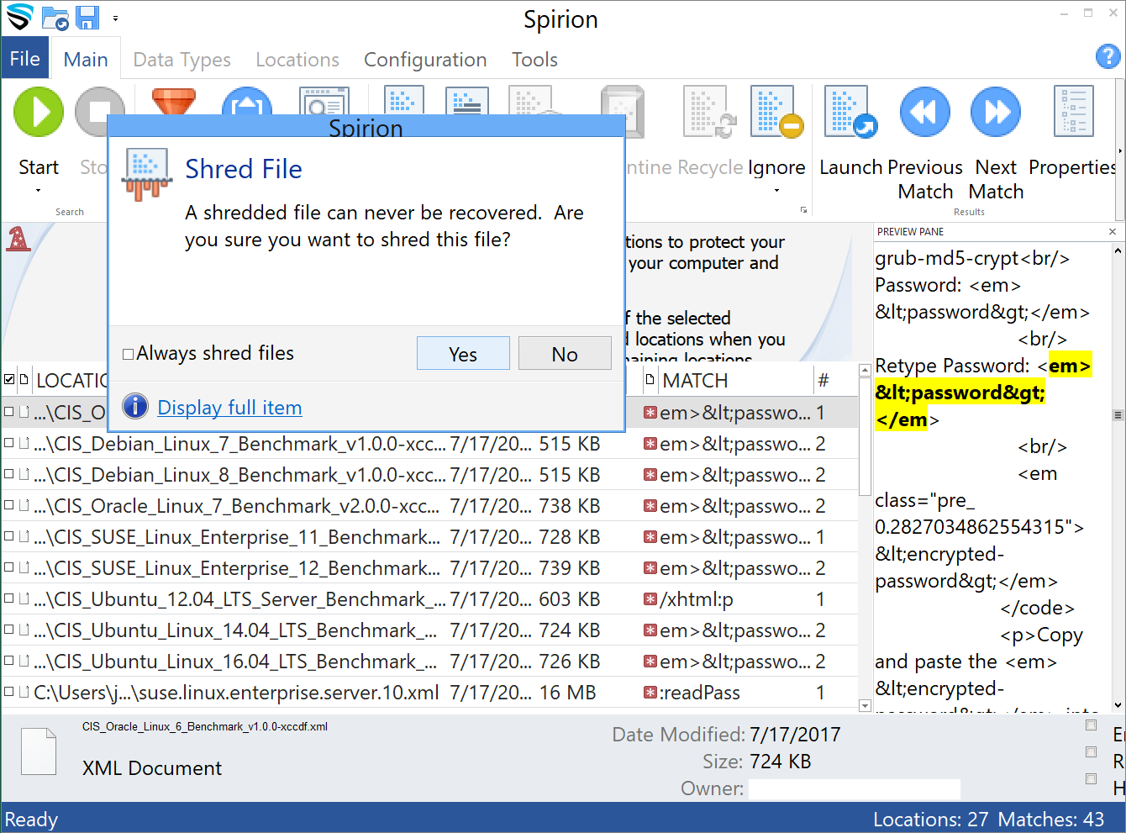Check the box for Oracle_Linux_7_Benchmark row
Viewport: 1126px width, 833px height.
pyautogui.click(x=9, y=505)
